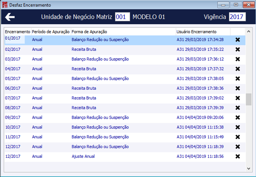Click Balanço Redução ou Suspenção on 03/2017 row
The height and width of the screenshot is (177, 256).
[100, 59]
